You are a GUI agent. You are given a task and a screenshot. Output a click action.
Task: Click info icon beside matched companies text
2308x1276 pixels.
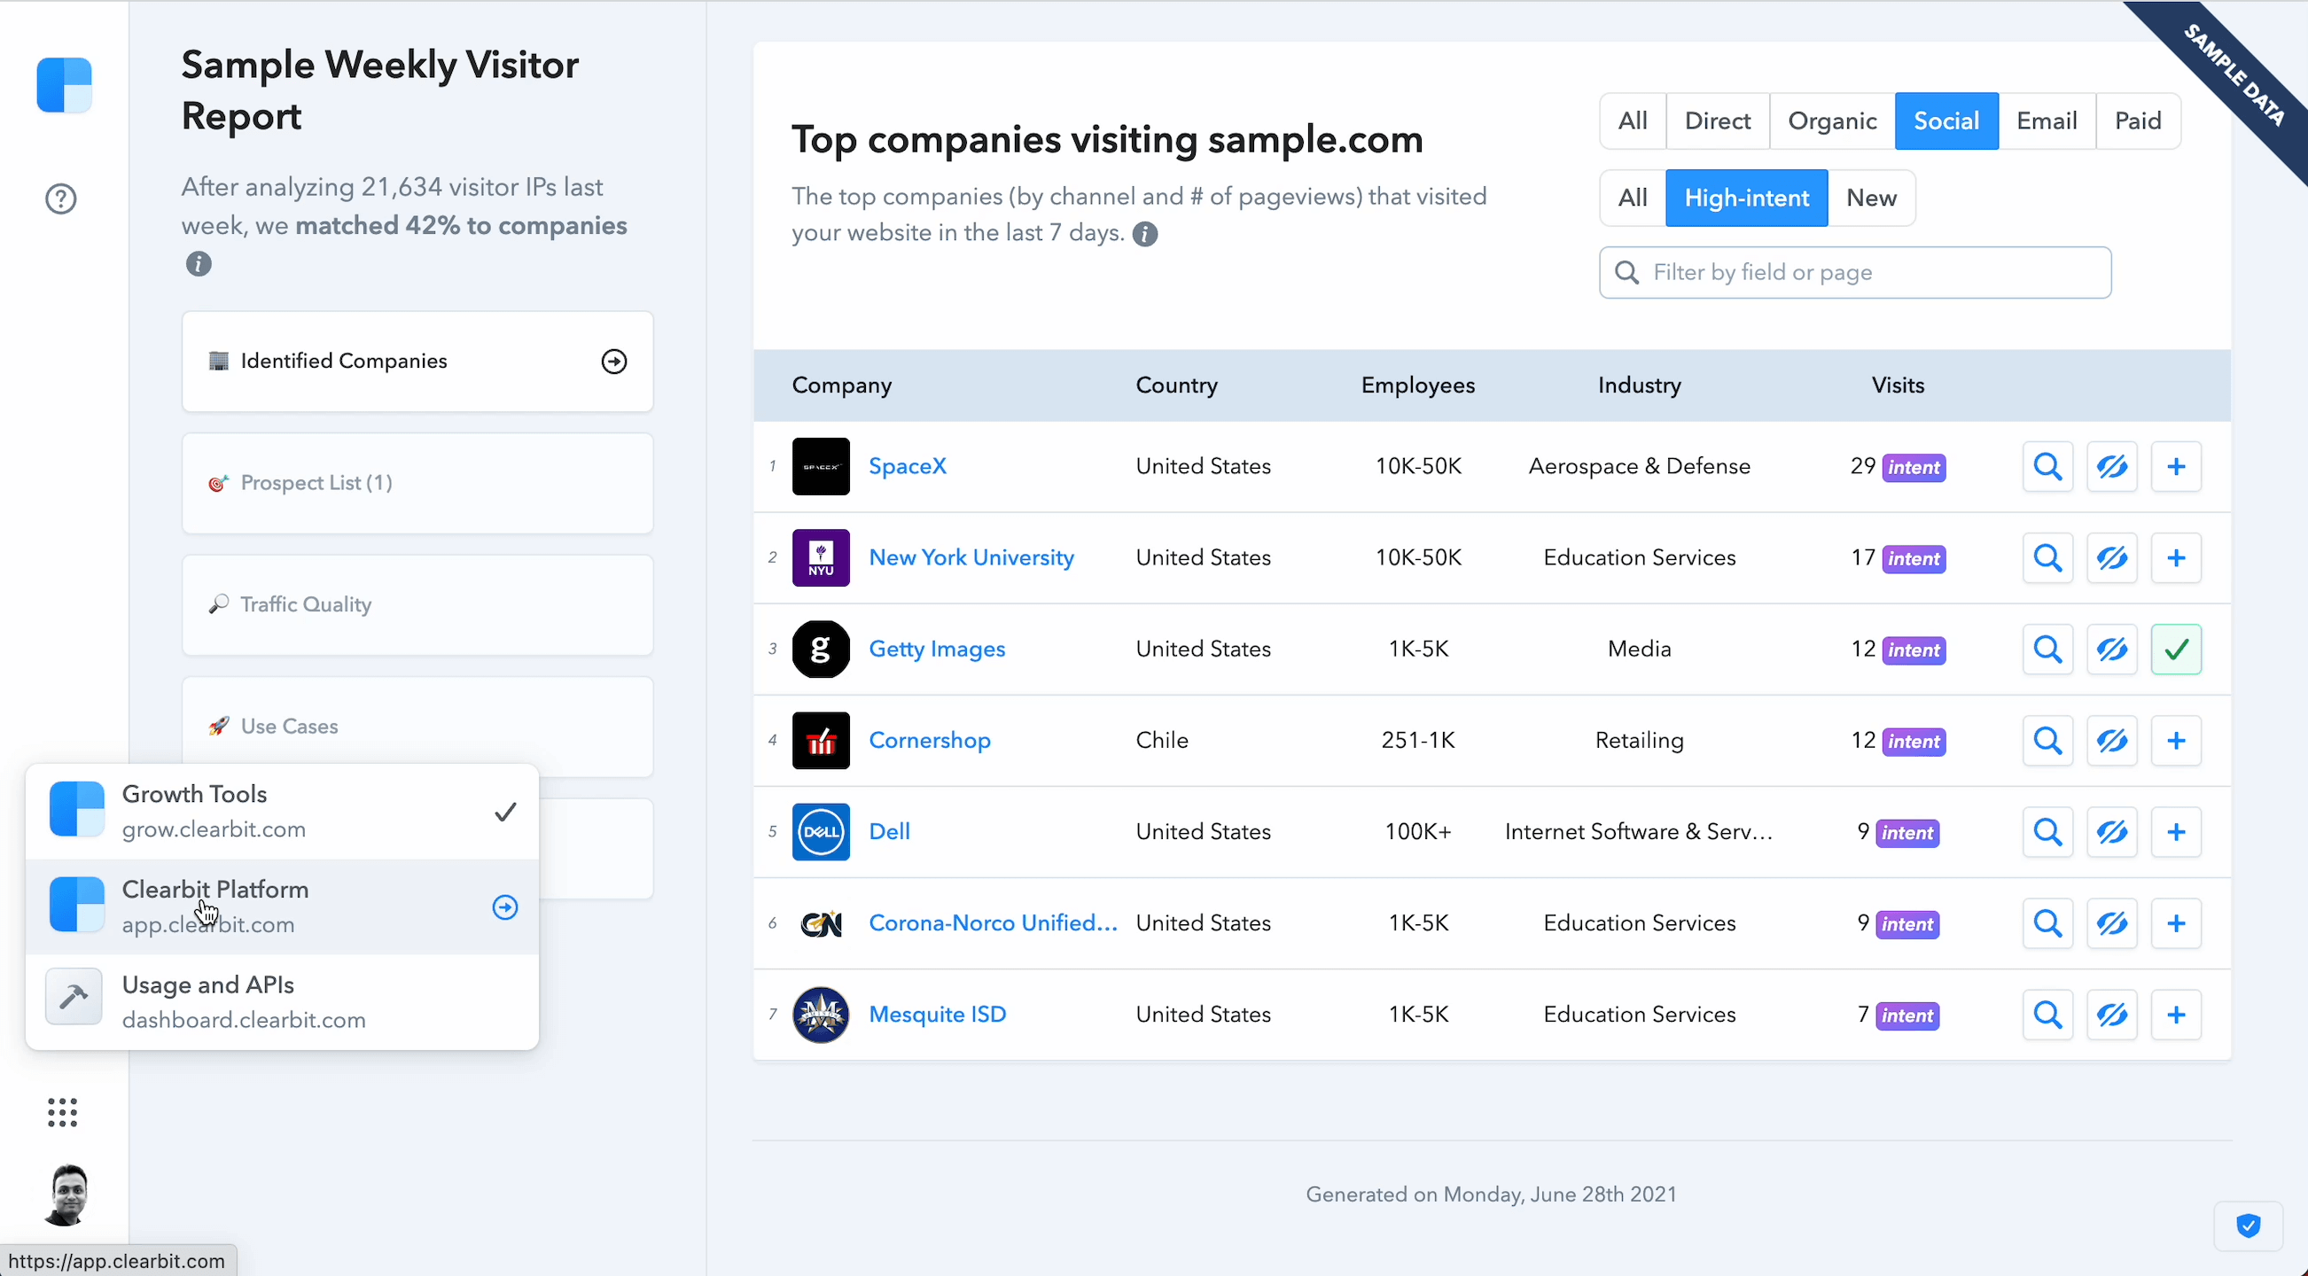coord(199,264)
